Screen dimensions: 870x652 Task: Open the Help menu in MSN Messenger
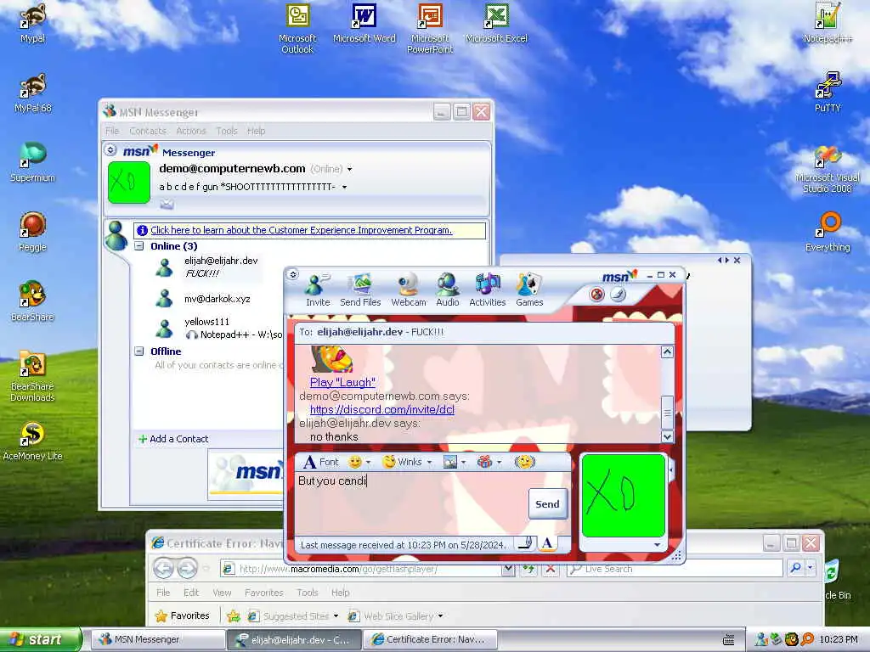pyautogui.click(x=256, y=131)
